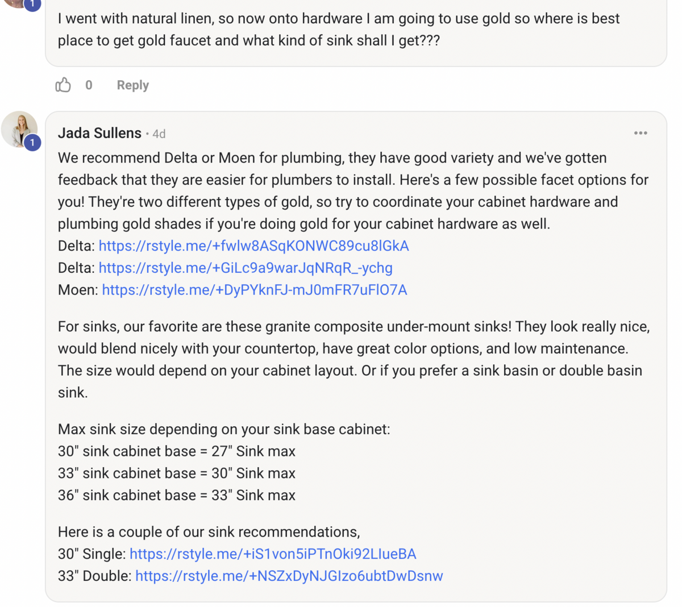
Task: Open the first Delta faucet link
Action: (254, 246)
